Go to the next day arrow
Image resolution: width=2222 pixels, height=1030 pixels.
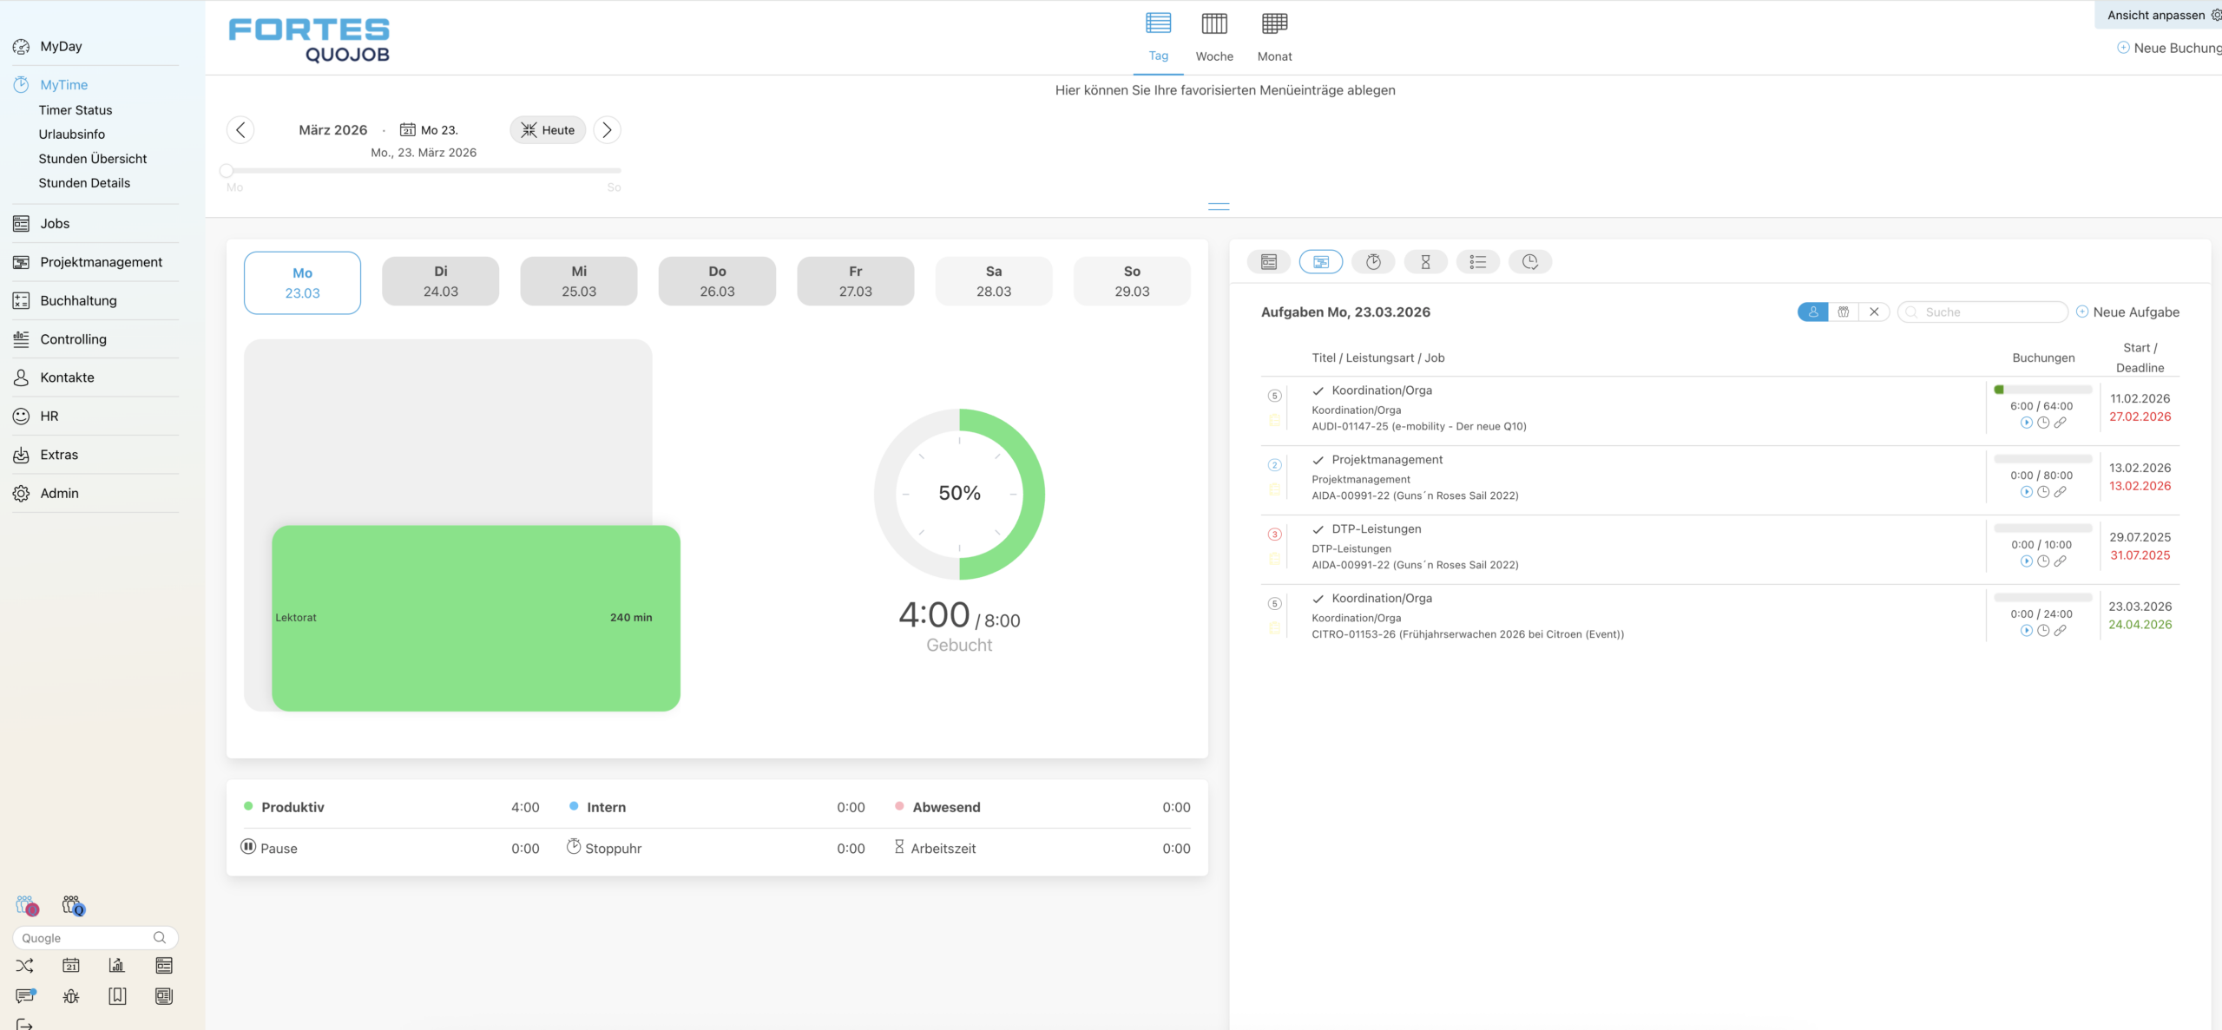[x=608, y=130]
